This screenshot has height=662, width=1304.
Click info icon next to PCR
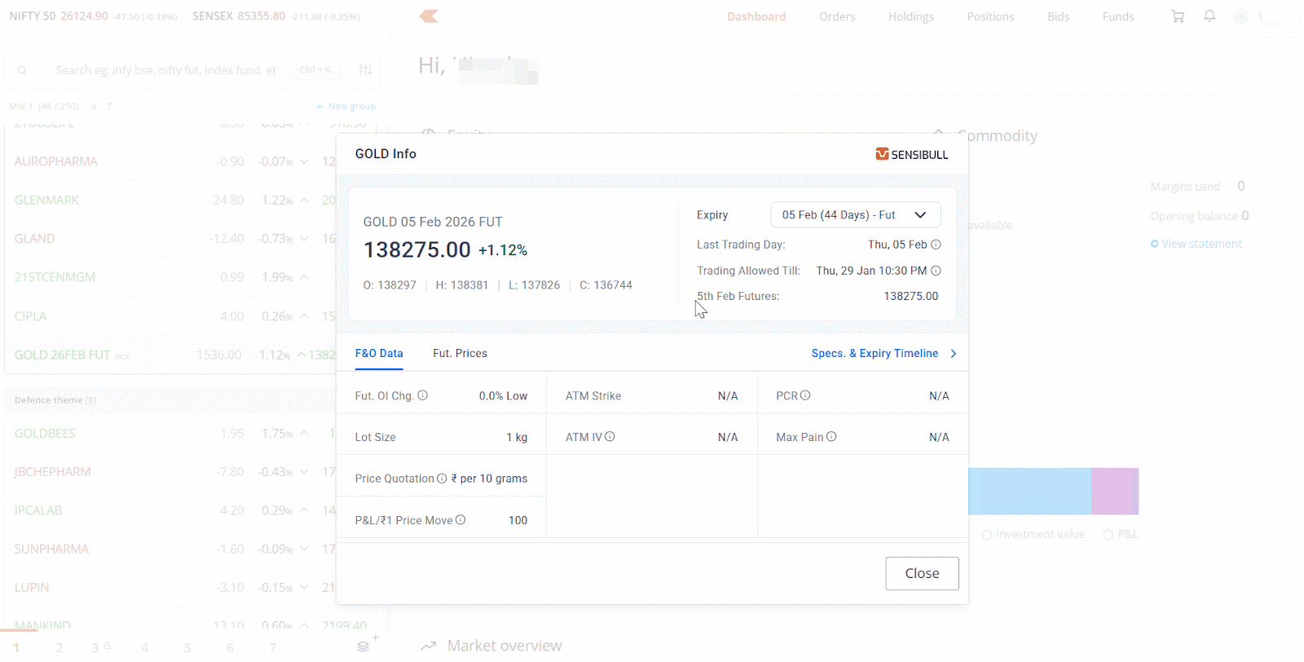click(805, 395)
